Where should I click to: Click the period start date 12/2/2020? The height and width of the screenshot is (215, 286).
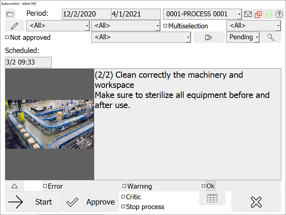[x=87, y=14]
